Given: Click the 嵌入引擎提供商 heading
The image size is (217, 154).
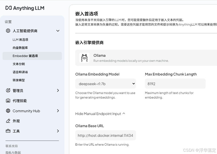Looking at the screenshot, I should coord(89,43).
